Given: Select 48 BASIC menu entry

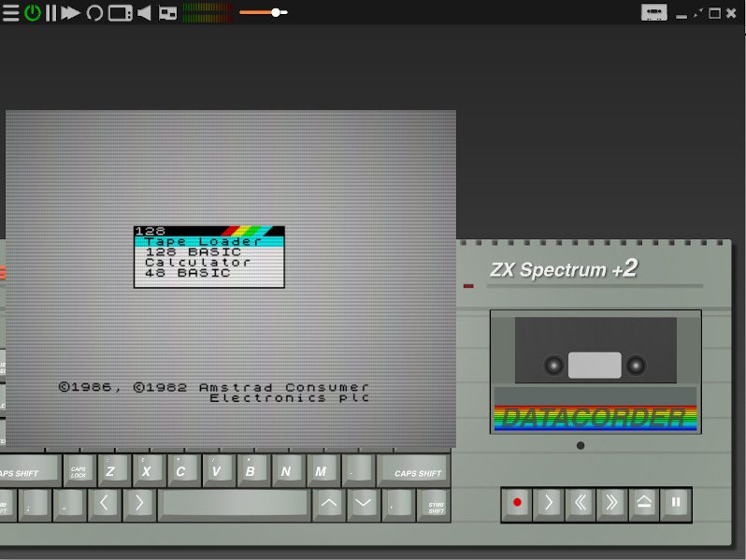Looking at the screenshot, I should click(x=208, y=273).
